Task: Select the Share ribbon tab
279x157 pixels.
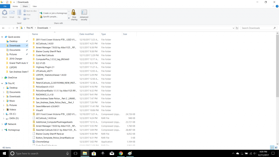Action: 25,6
